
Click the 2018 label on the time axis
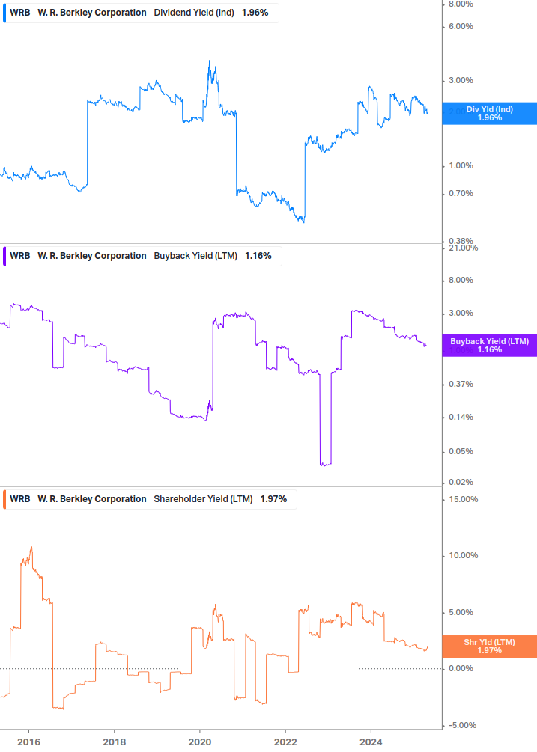click(114, 742)
